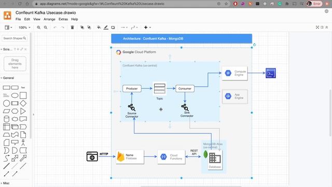Click the delete trash icon

tap(72, 28)
